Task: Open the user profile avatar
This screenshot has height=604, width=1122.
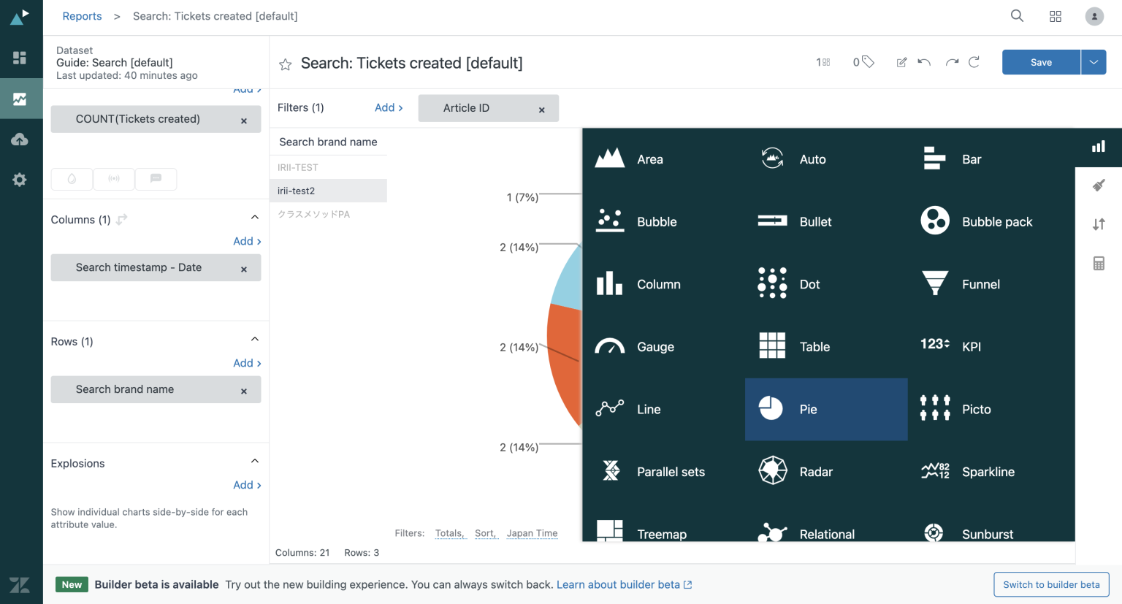Action: tap(1094, 16)
